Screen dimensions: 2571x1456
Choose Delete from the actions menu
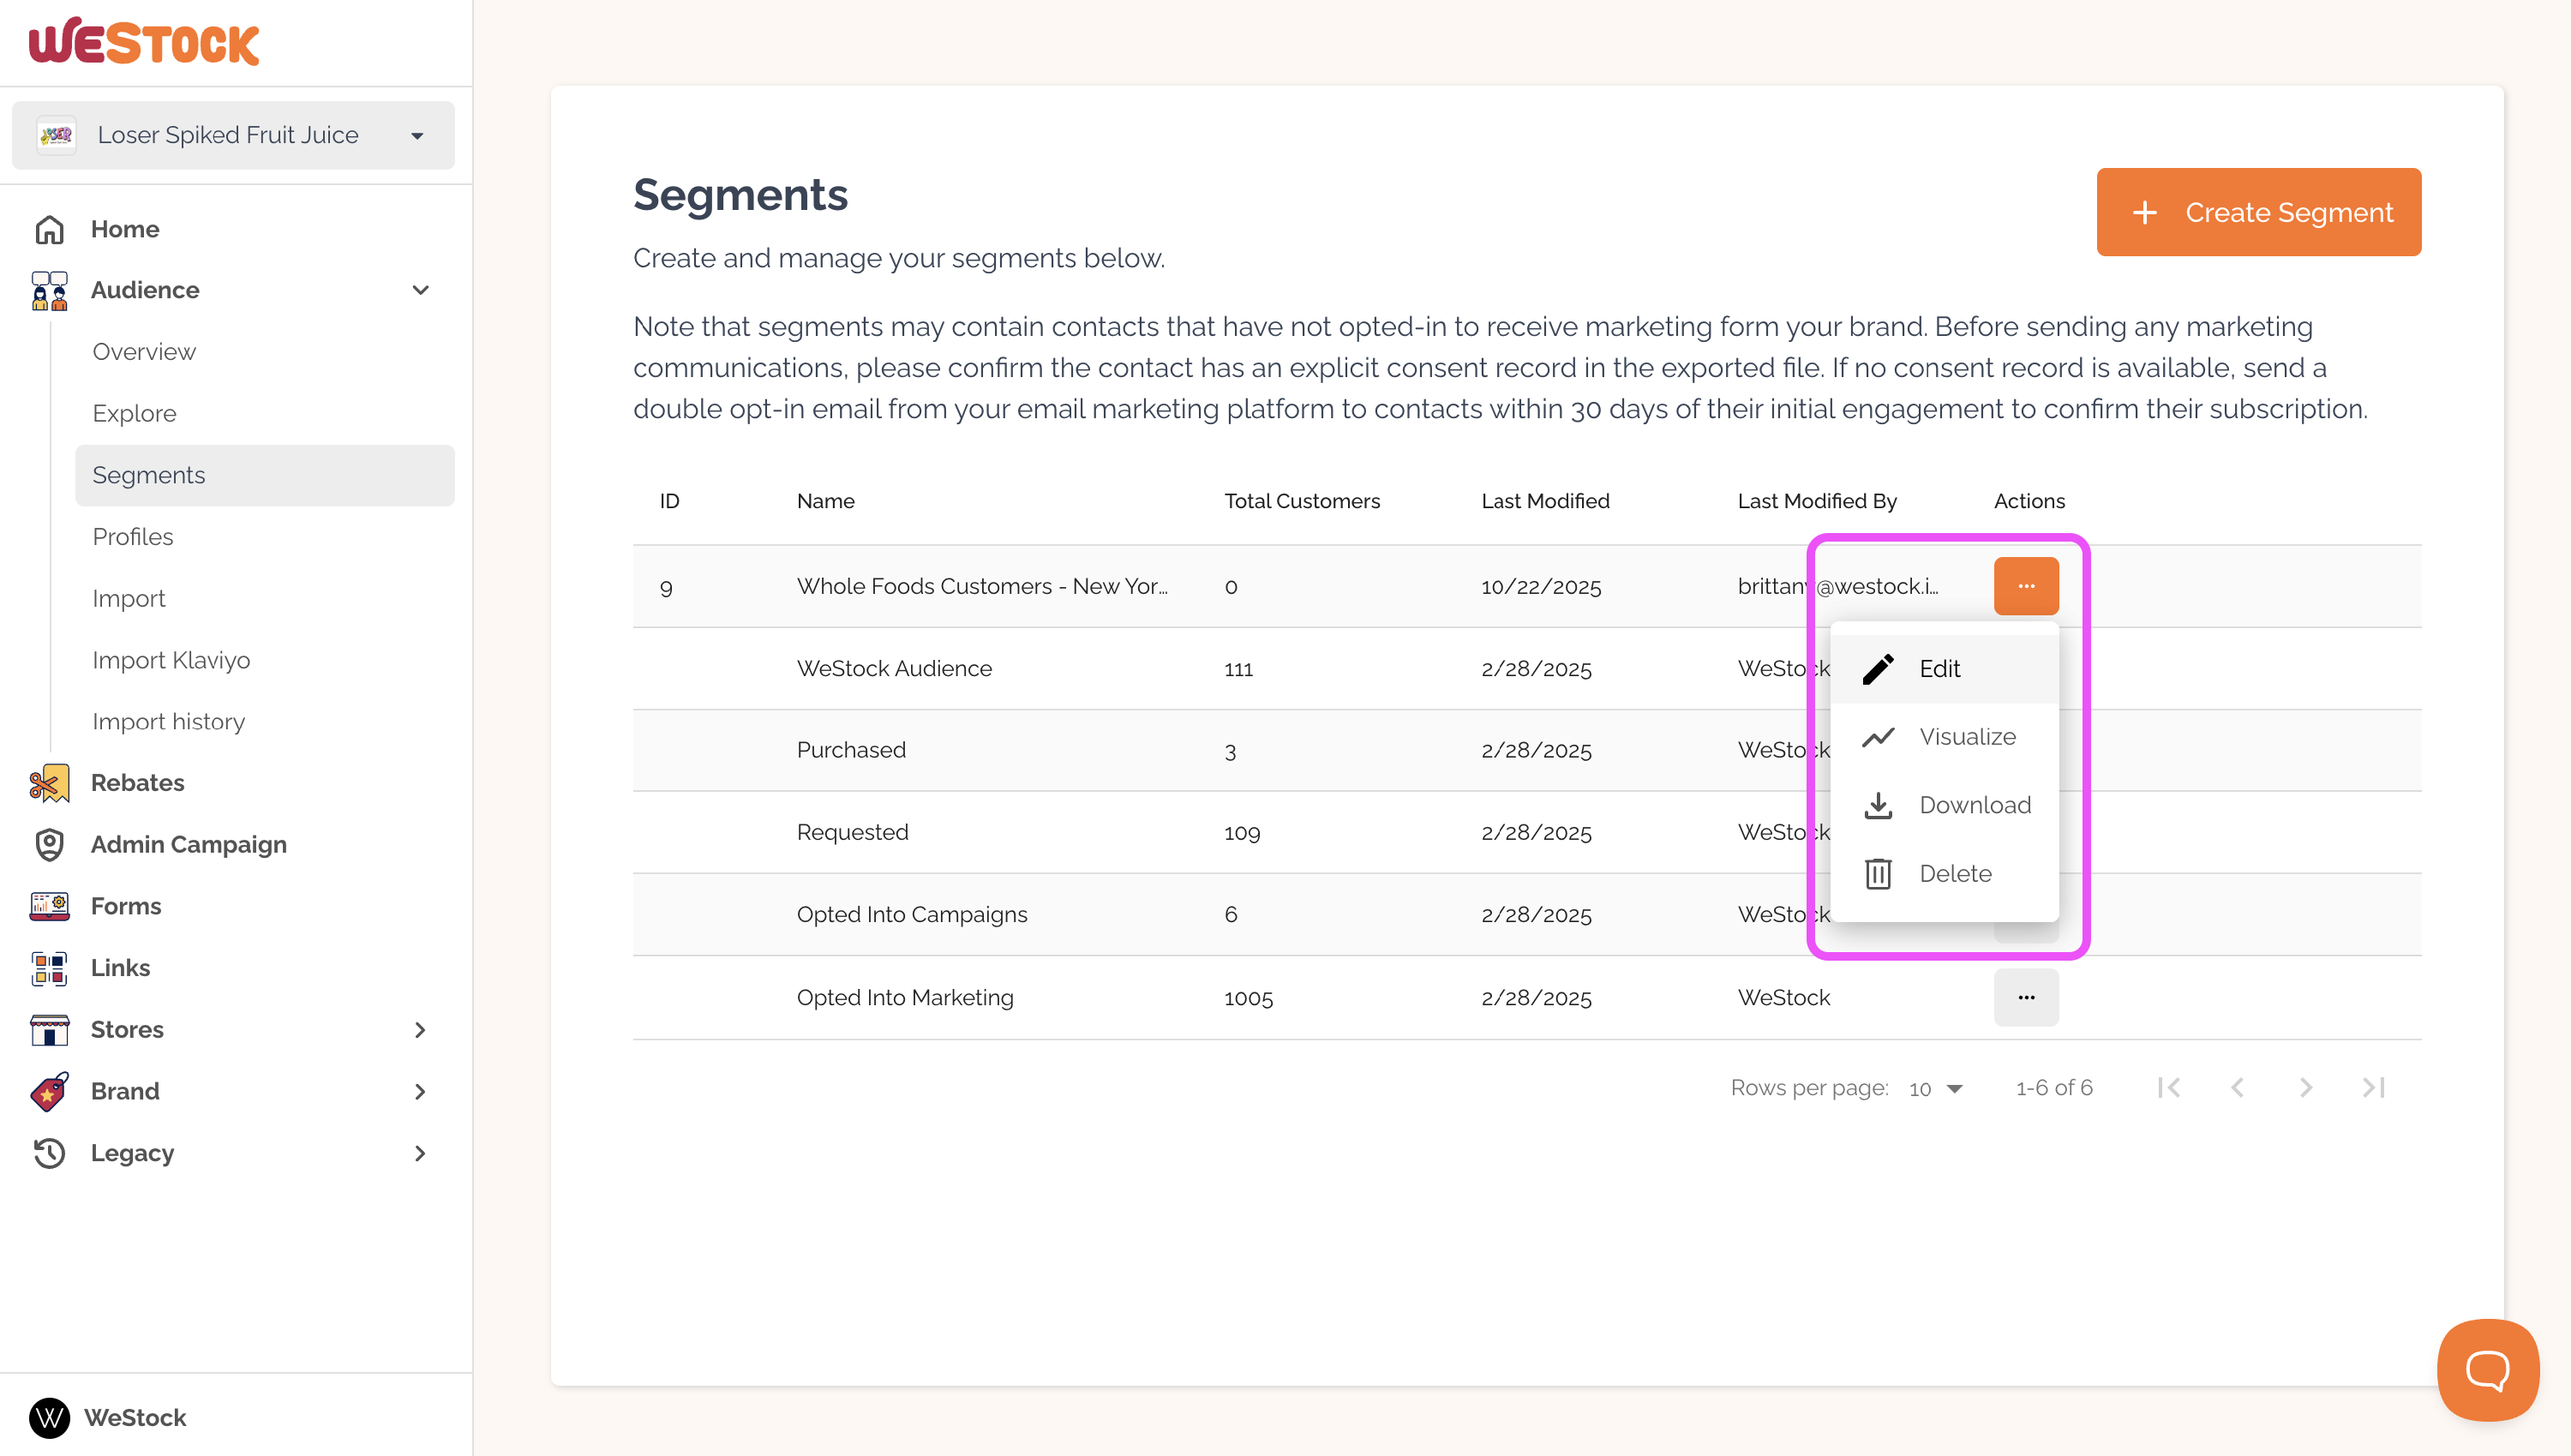point(1954,874)
